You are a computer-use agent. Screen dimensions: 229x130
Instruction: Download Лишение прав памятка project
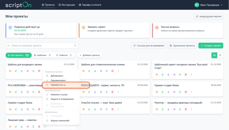click(x=22, y=127)
